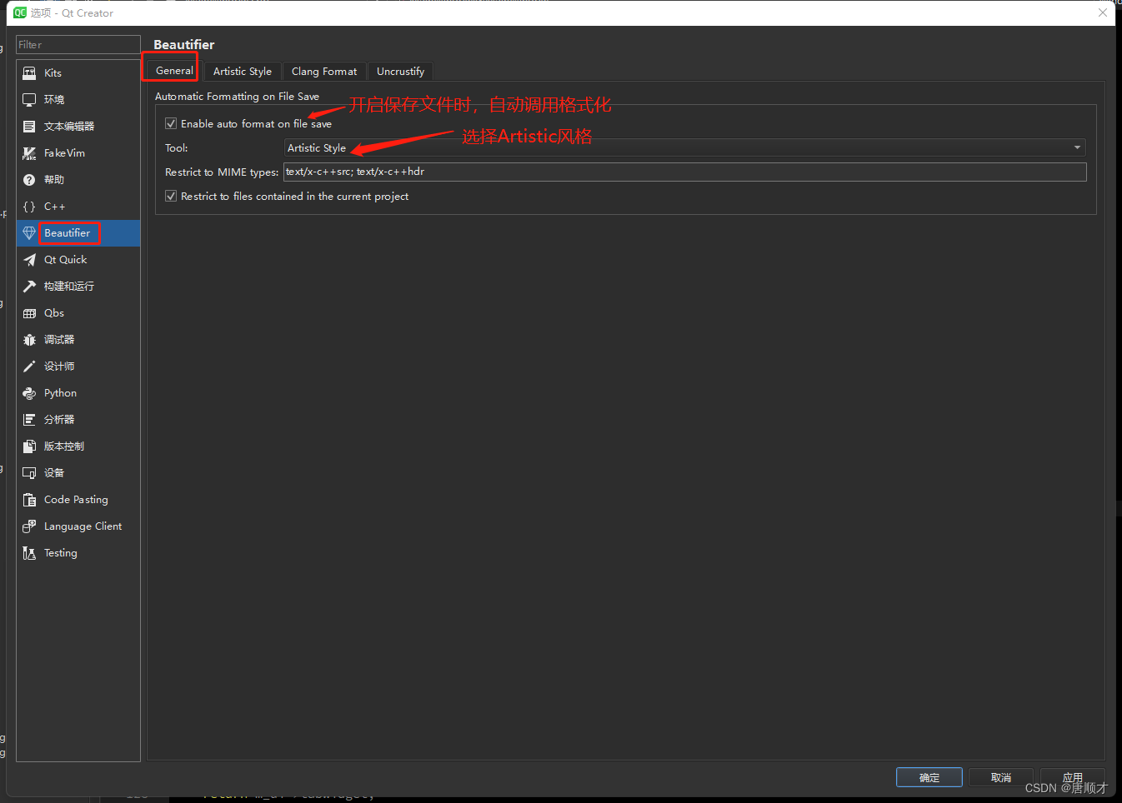Screen dimensions: 1122x803
Task: Open the Language Client icon
Action: point(29,526)
